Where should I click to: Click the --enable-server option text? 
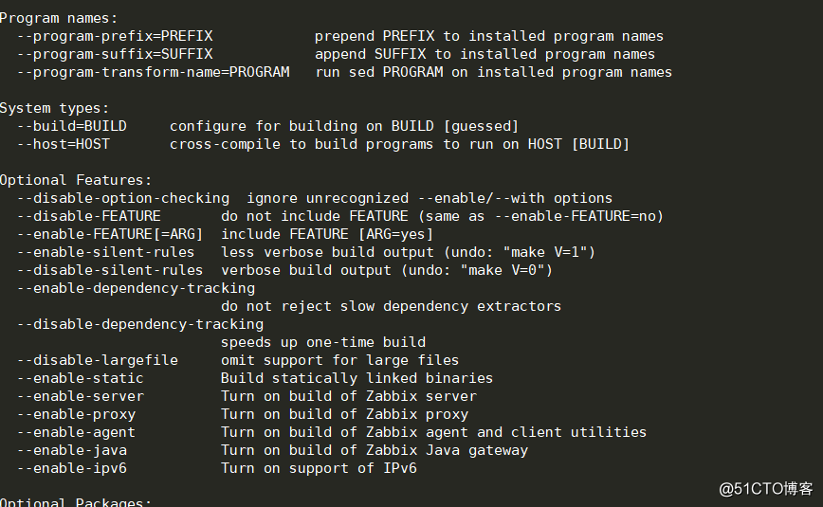point(81,396)
